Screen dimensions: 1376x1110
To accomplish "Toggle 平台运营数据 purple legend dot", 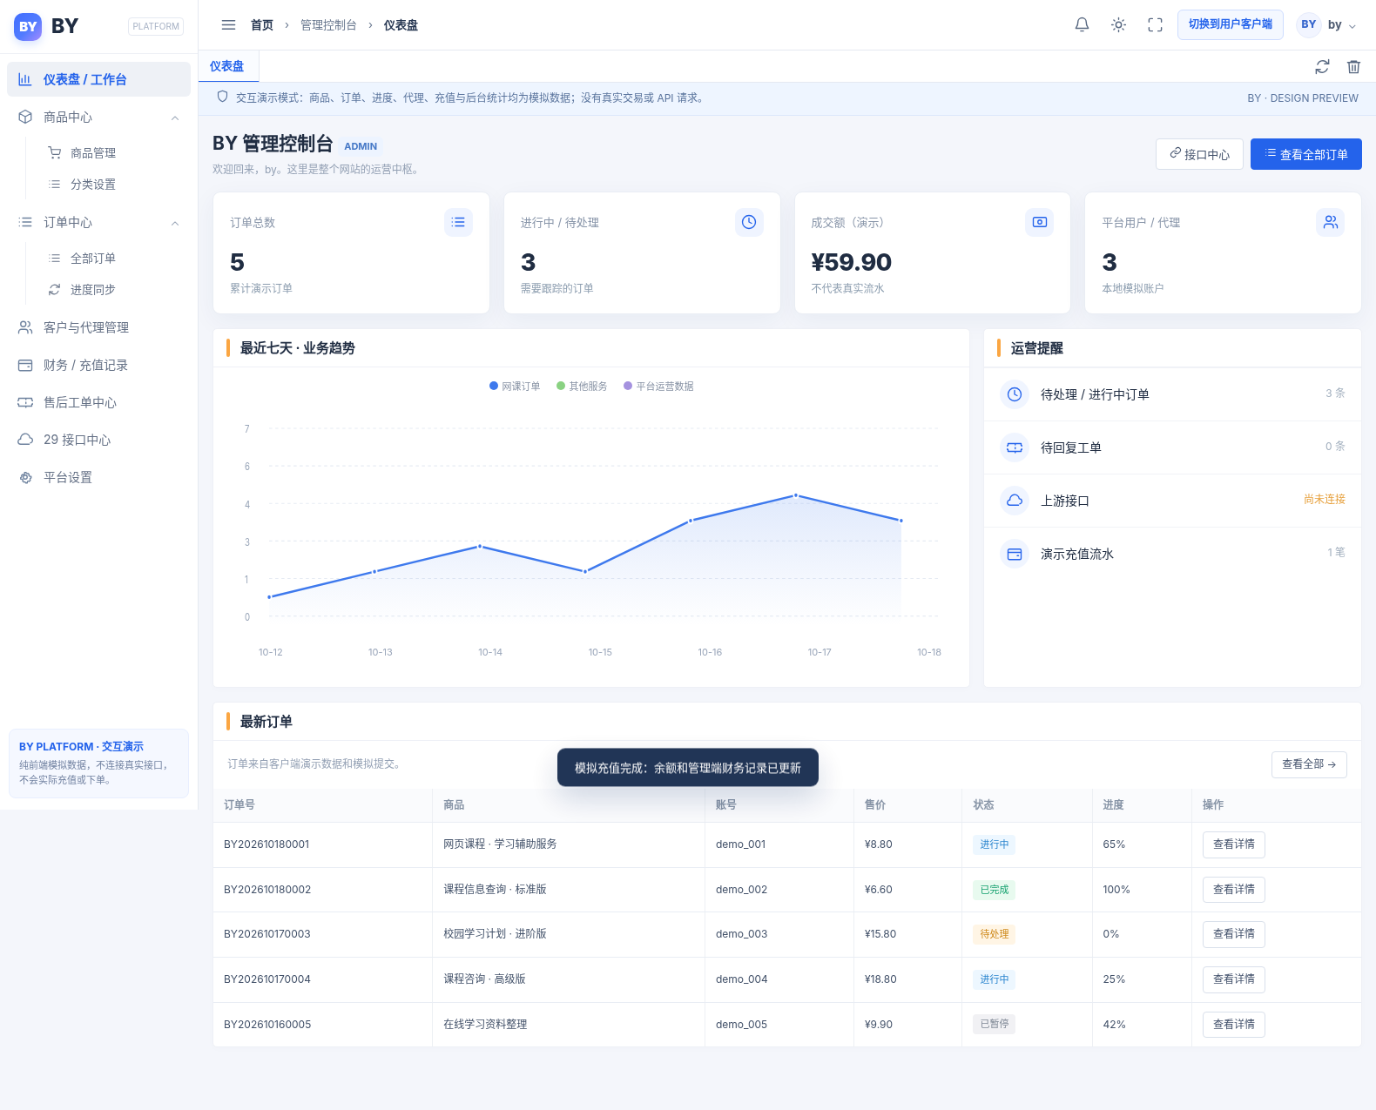I will (627, 386).
